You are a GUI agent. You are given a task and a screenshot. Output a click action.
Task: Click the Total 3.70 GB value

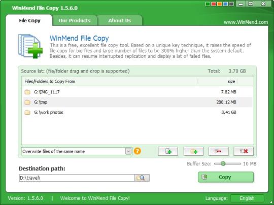[237, 71]
